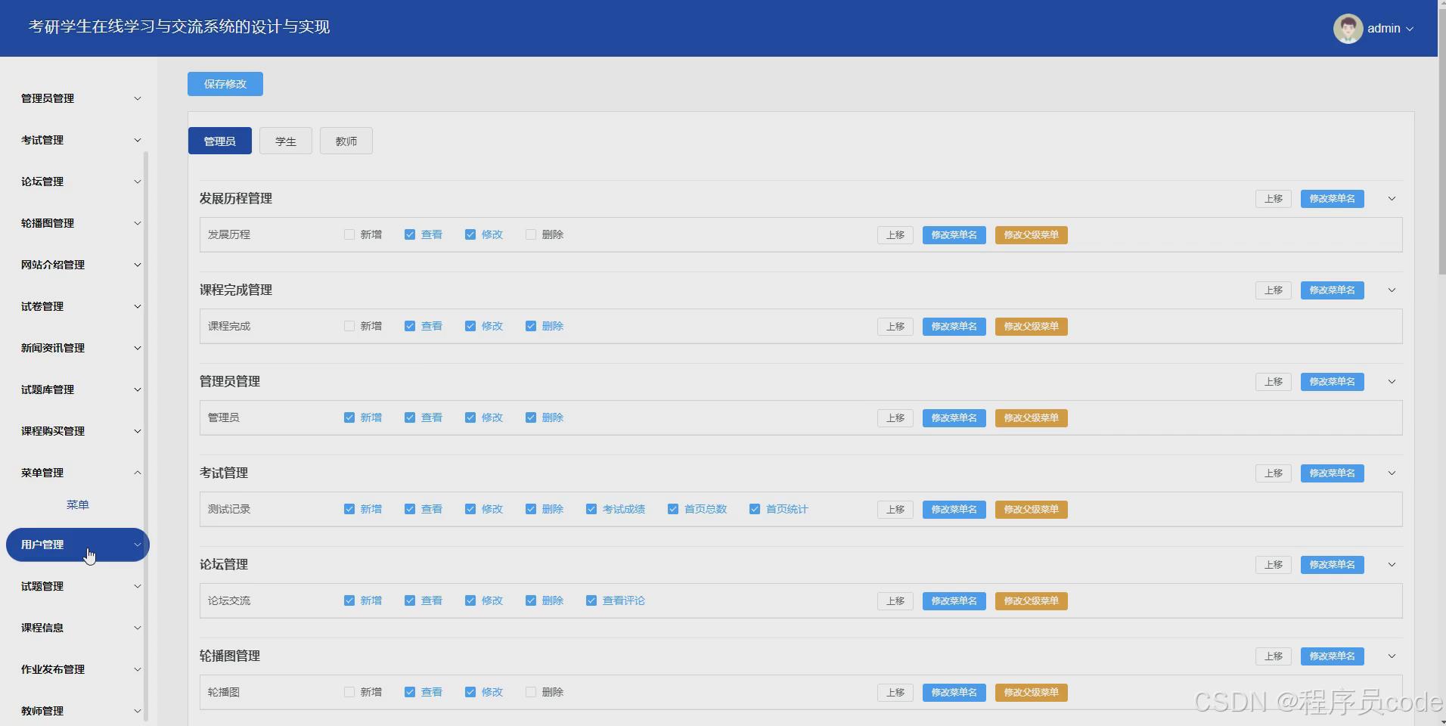Expand 新闻资讯管理 sidebar menu
Image resolution: width=1446 pixels, height=726 pixels.
(79, 348)
